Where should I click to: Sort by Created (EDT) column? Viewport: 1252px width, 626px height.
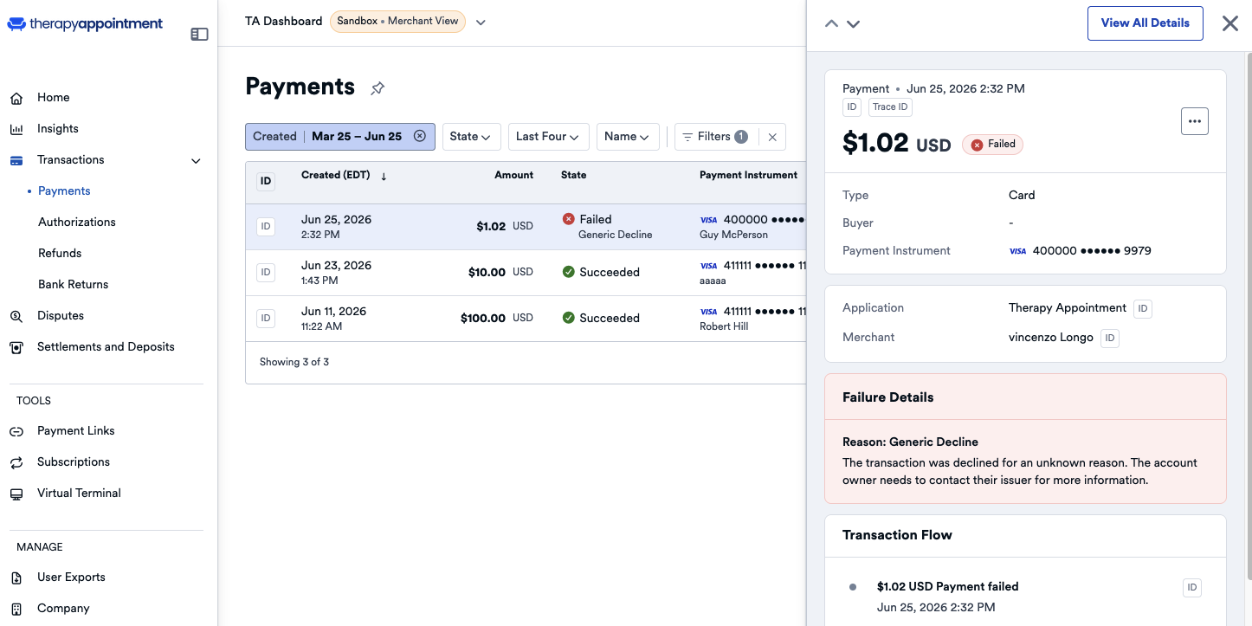coord(344,176)
